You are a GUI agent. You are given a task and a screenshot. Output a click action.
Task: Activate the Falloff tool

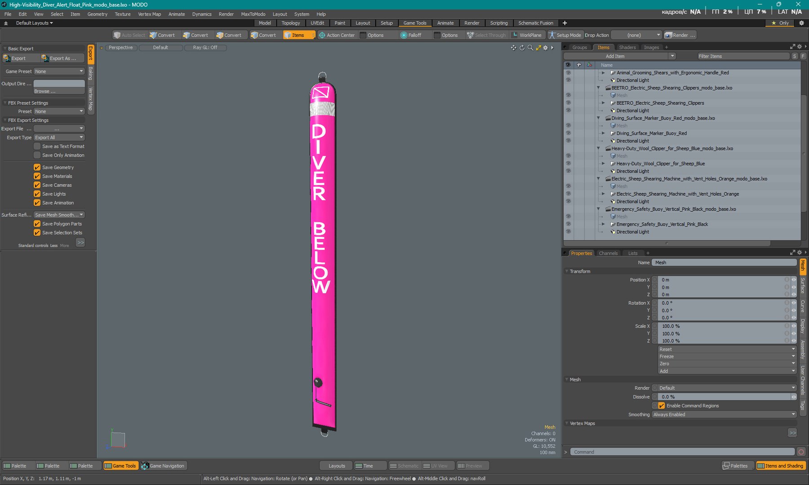[411, 35]
